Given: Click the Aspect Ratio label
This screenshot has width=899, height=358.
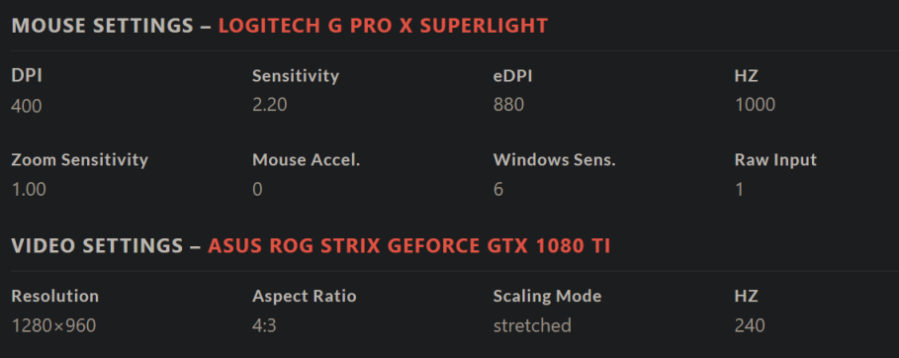Looking at the screenshot, I should 305,296.
